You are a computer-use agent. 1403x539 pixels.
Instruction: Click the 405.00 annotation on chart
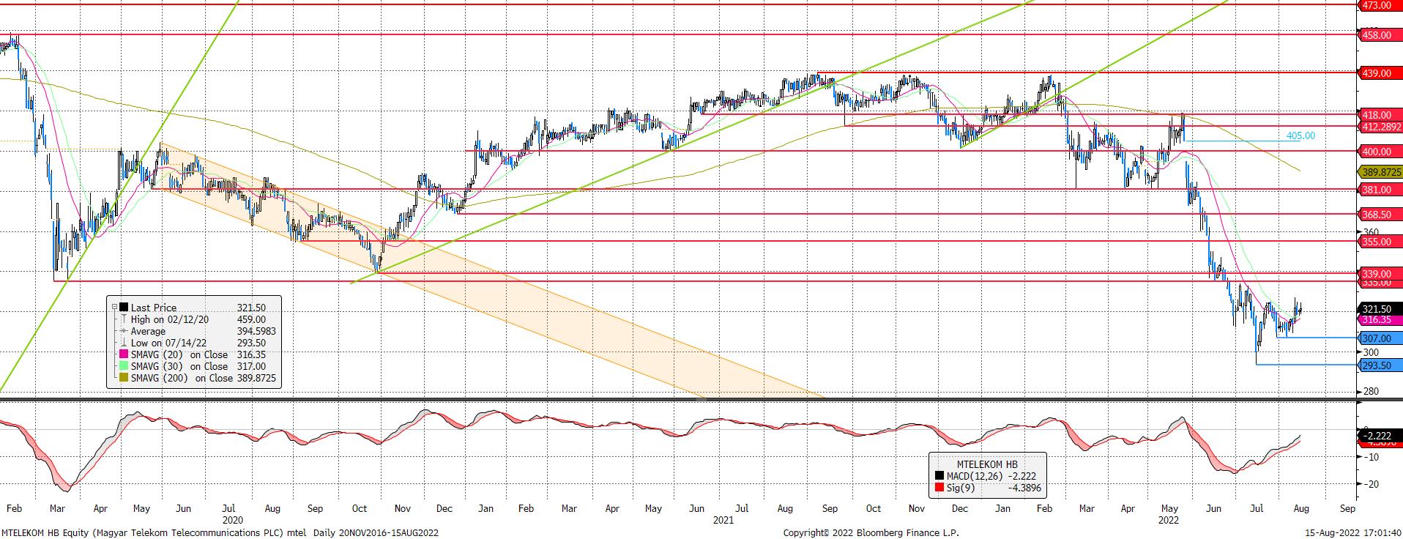1300,135
